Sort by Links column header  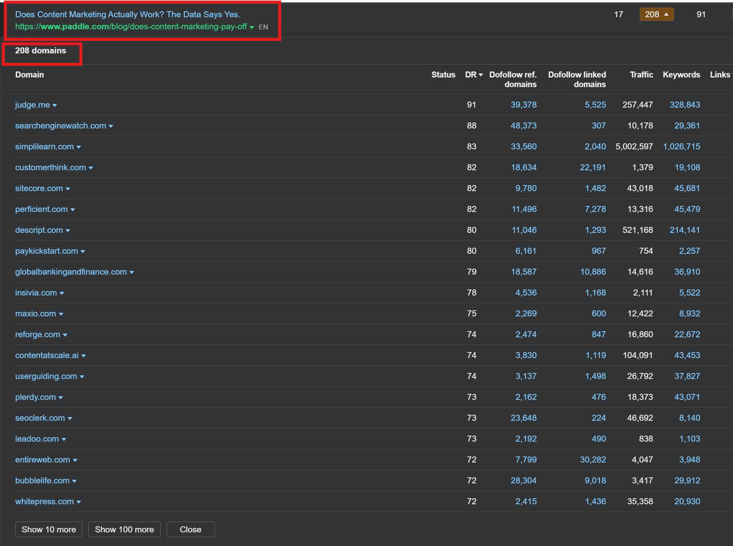pos(721,75)
